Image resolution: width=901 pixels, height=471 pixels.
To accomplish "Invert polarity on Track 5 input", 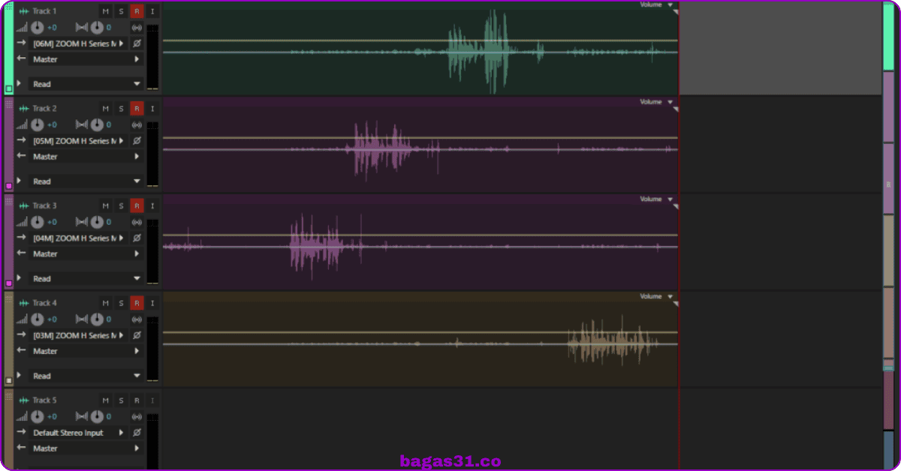I will pos(137,433).
